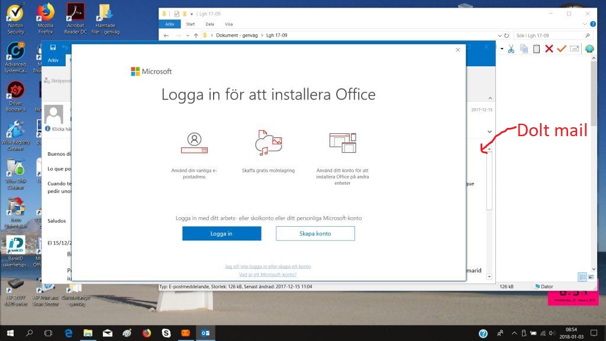Image resolution: width=606 pixels, height=341 pixels.
Task: Expand the address bar history dropdown
Action: pos(499,36)
